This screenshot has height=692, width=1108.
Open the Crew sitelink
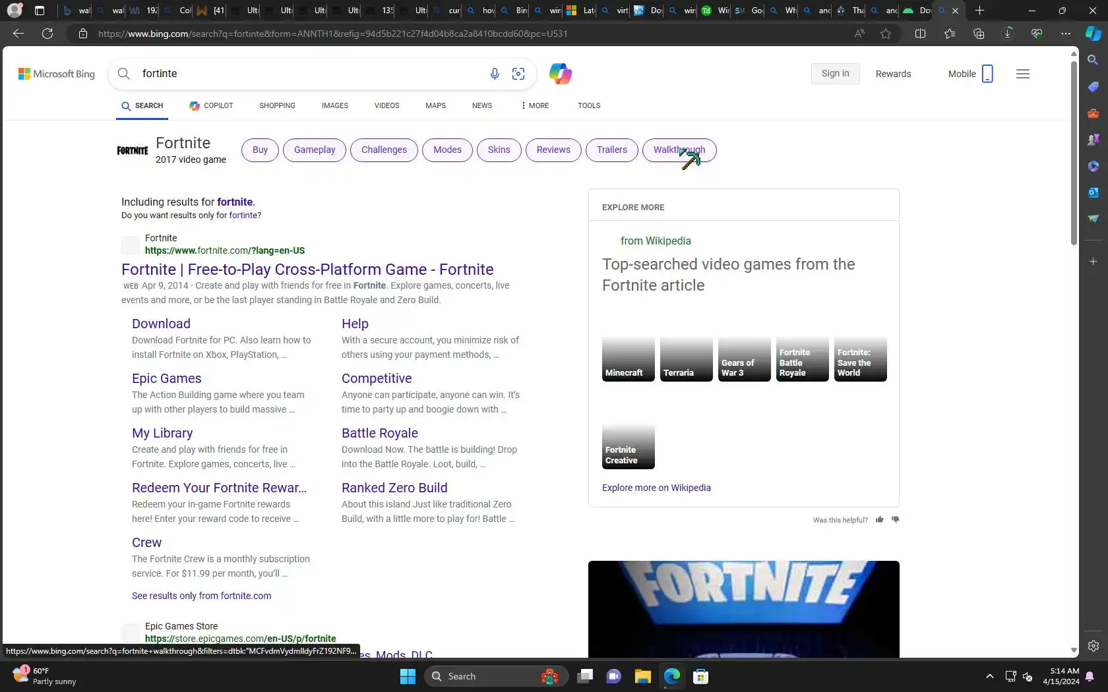tap(146, 542)
